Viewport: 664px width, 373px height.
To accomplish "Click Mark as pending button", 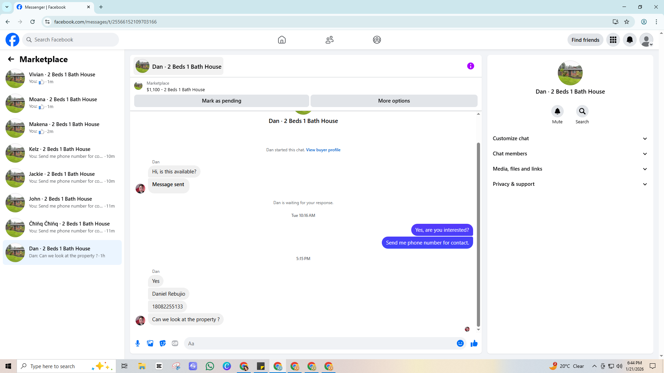I will [x=221, y=101].
